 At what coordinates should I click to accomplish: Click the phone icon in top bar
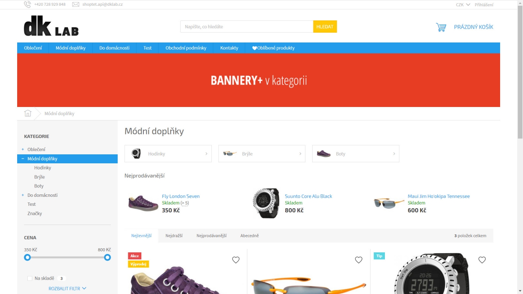27,4
